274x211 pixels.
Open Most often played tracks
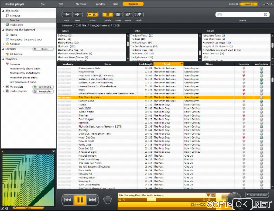pos(24,78)
